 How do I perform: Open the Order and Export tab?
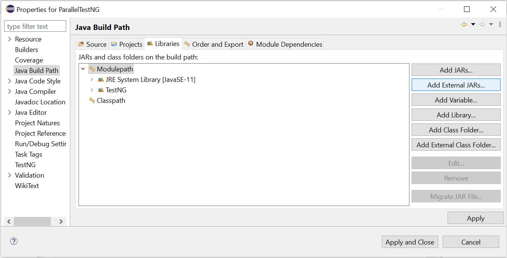click(x=214, y=44)
